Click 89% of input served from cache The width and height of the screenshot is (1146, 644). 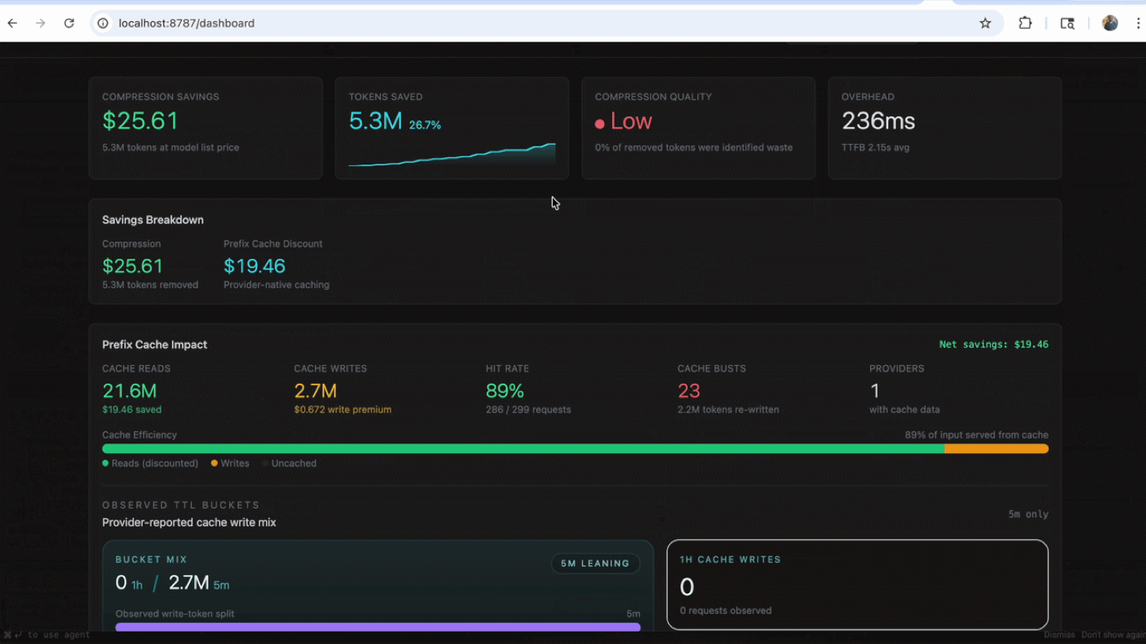[x=977, y=435]
